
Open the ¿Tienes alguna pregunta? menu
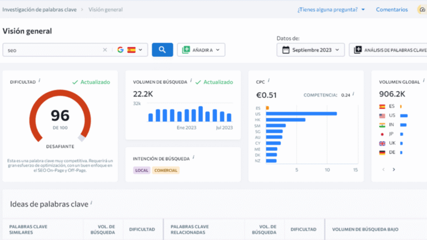click(331, 9)
